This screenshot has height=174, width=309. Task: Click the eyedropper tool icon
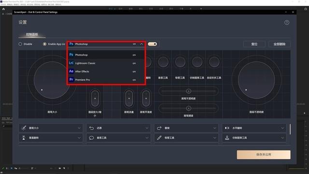point(159,138)
